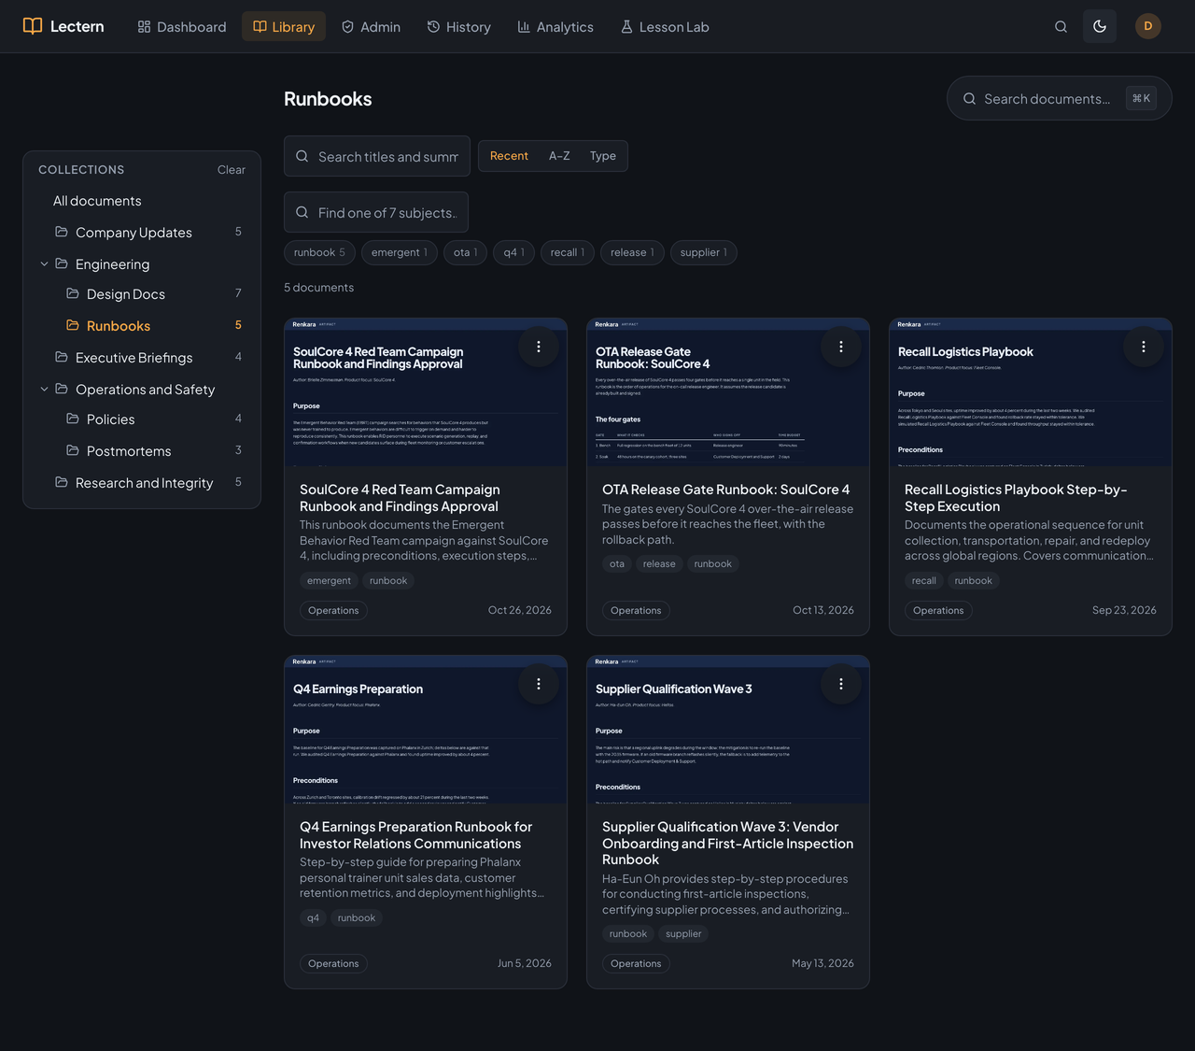
Task: Open more options on OTA Release Gate card
Action: point(841,347)
